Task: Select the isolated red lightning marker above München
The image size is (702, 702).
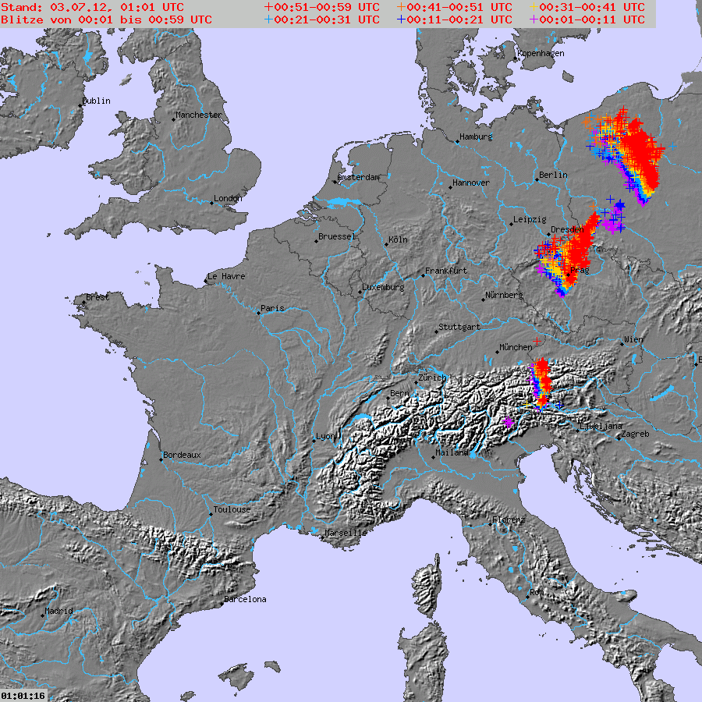Action: coord(537,341)
